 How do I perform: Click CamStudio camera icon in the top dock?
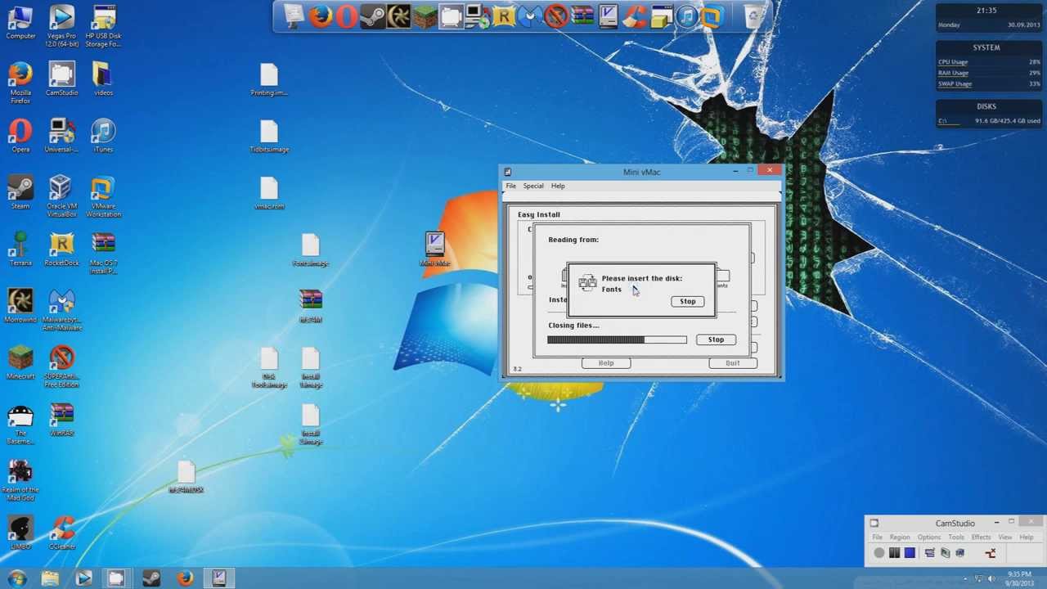pyautogui.click(x=452, y=16)
